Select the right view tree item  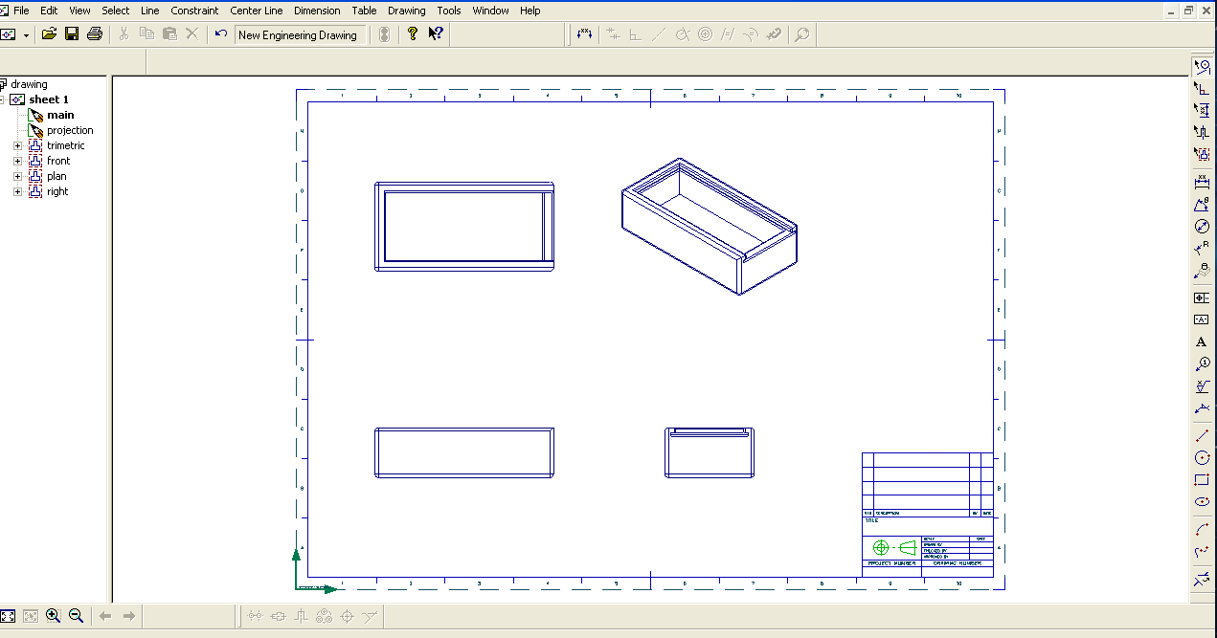coord(57,191)
